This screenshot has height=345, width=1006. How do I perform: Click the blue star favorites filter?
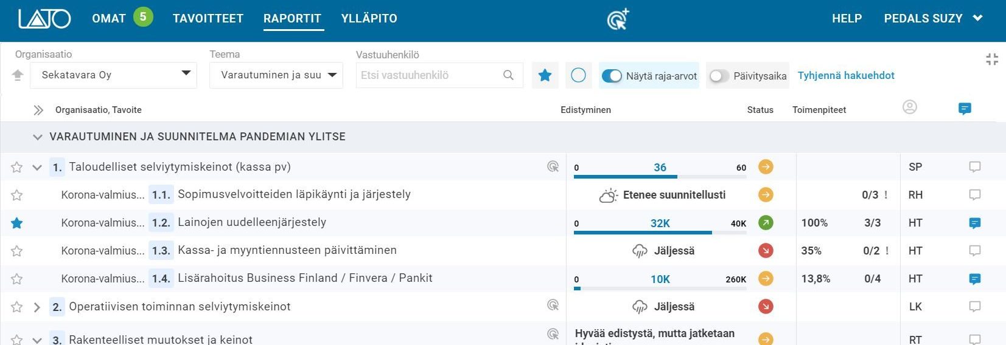click(x=545, y=75)
